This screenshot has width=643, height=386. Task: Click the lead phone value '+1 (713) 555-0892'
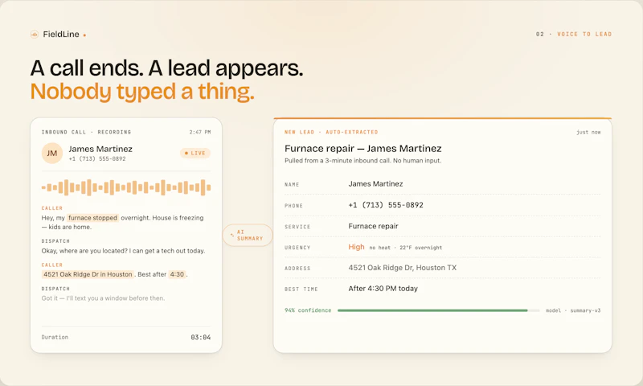pyautogui.click(x=386, y=205)
